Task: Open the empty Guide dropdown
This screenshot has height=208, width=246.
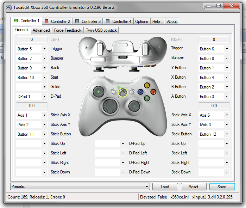Action: [32, 87]
